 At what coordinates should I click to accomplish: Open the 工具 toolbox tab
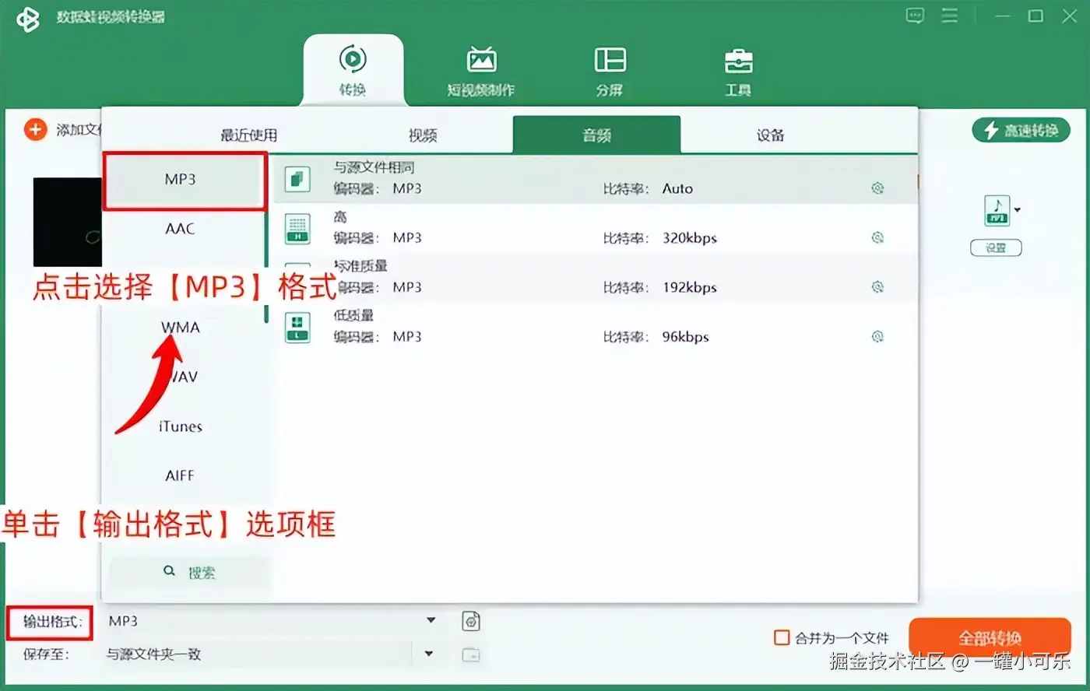[738, 70]
